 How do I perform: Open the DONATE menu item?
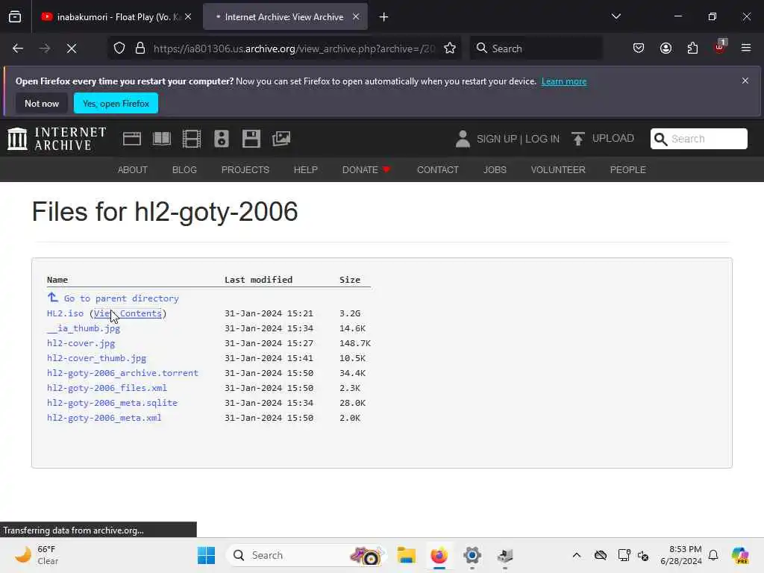pyautogui.click(x=366, y=170)
